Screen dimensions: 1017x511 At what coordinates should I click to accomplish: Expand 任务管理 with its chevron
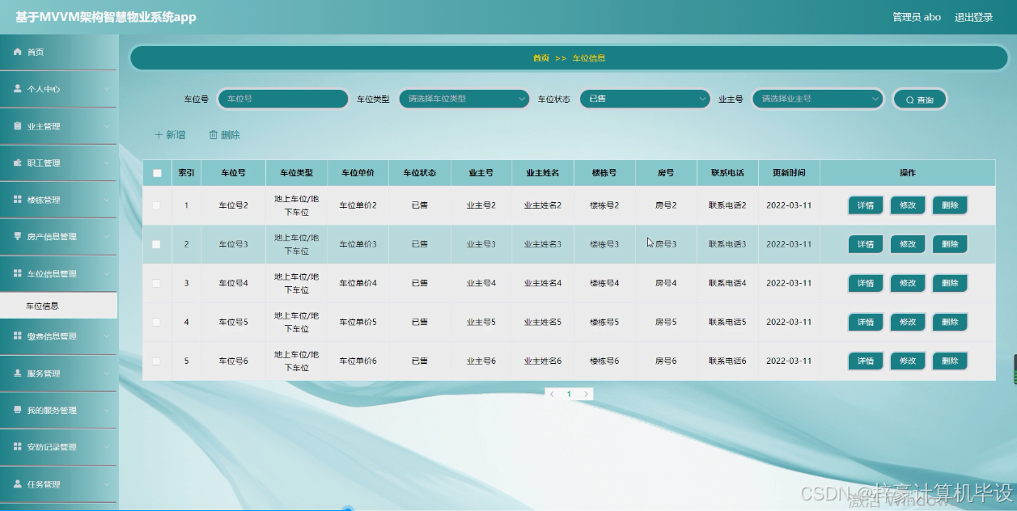click(107, 484)
